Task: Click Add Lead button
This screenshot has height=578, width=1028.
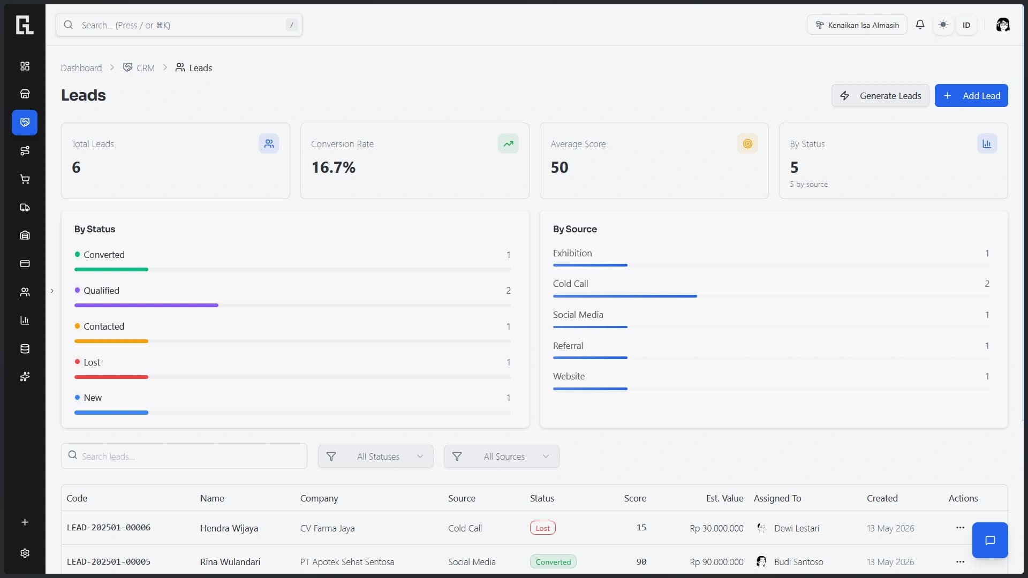Action: tap(971, 96)
